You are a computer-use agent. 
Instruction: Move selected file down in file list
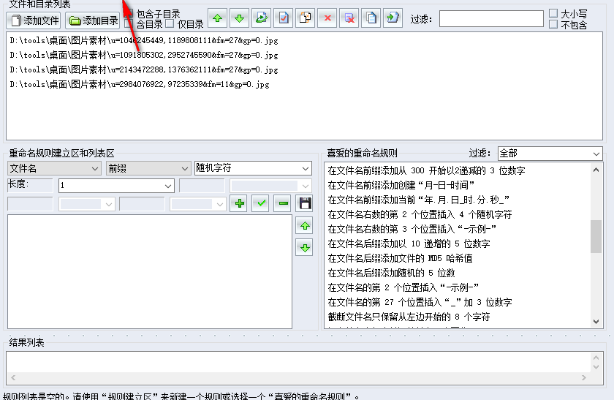click(239, 18)
